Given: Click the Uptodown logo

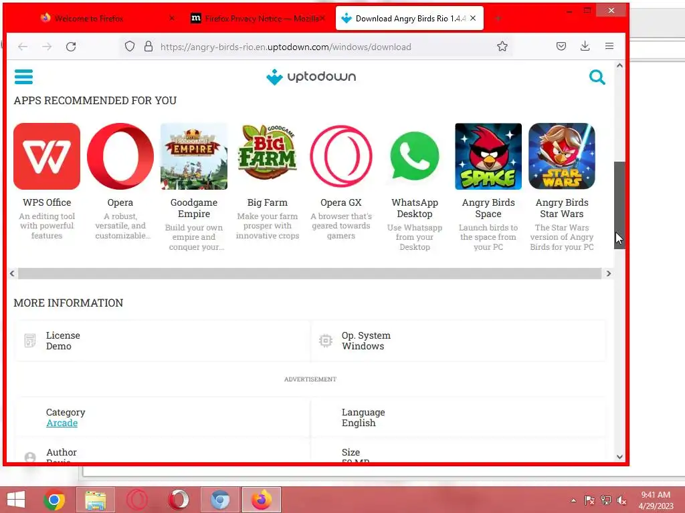Looking at the screenshot, I should [311, 77].
